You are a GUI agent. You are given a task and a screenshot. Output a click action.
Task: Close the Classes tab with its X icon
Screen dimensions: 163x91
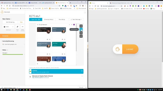point(82,71)
